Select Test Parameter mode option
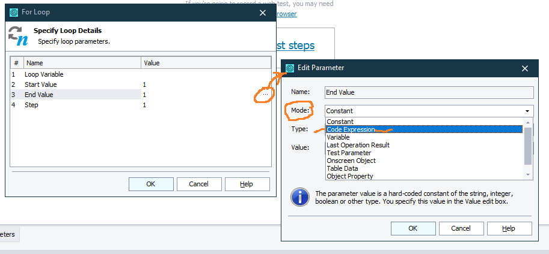The width and height of the screenshot is (549, 254). (424, 153)
